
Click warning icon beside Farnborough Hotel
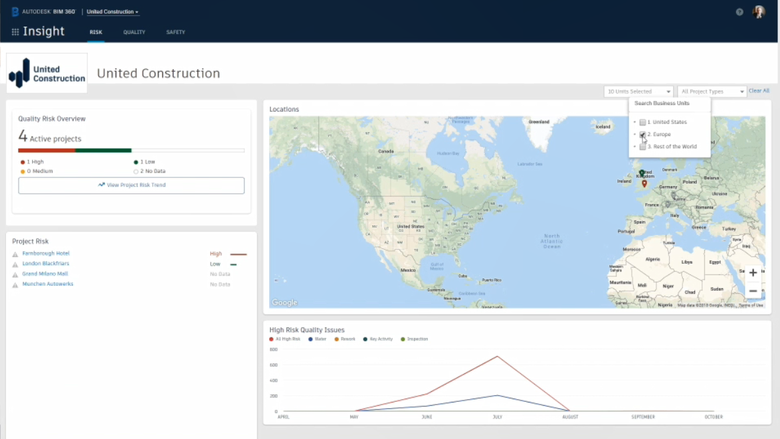(15, 254)
